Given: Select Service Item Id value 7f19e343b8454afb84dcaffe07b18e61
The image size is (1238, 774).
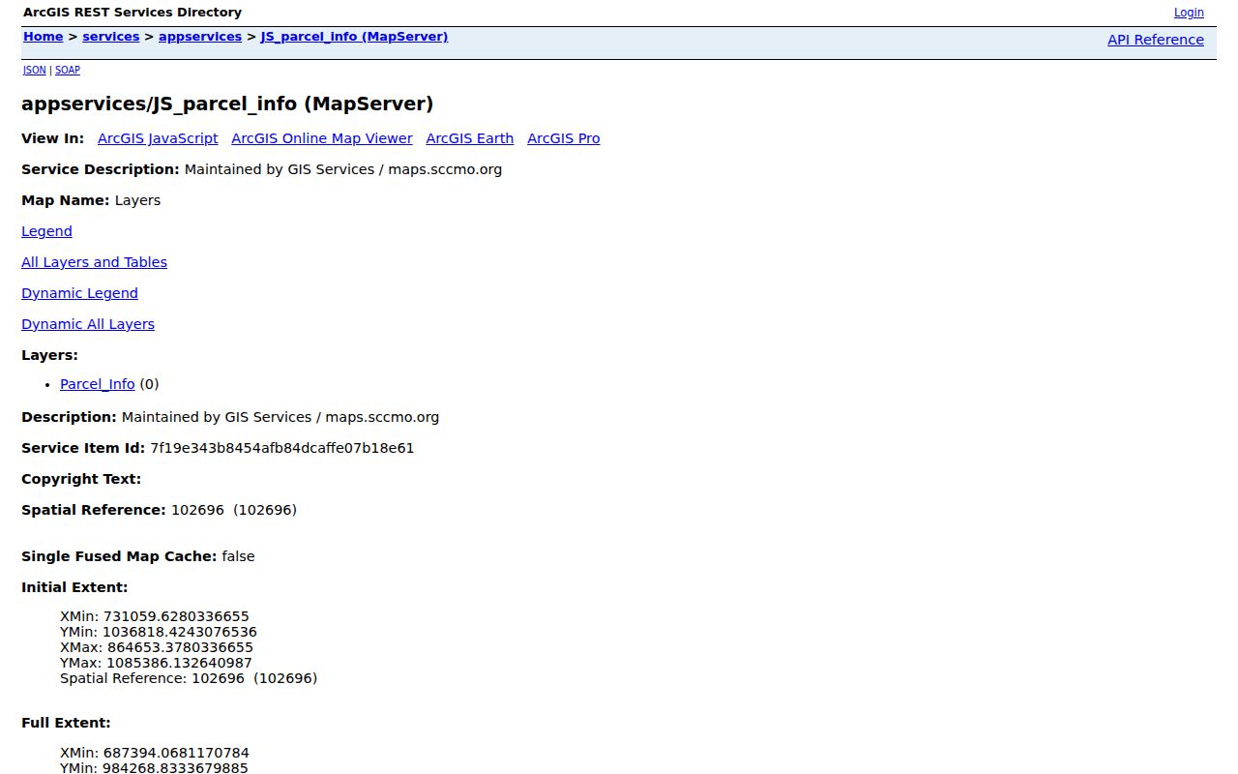Looking at the screenshot, I should 282,448.
